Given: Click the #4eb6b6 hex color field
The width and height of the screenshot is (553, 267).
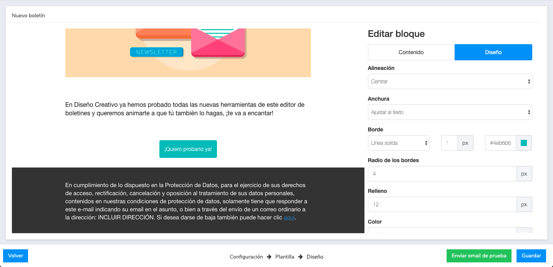Looking at the screenshot, I should point(500,143).
